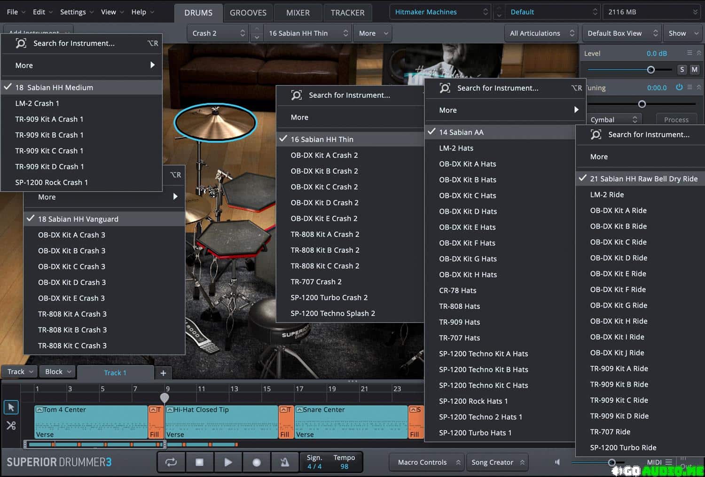Collapse the Tuning section with chevron icon
Viewport: 705px width, 477px height.
698,87
